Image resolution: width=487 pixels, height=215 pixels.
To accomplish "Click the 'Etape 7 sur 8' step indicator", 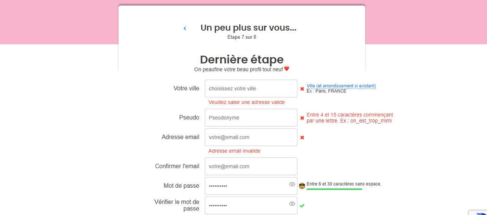I will point(242,37).
